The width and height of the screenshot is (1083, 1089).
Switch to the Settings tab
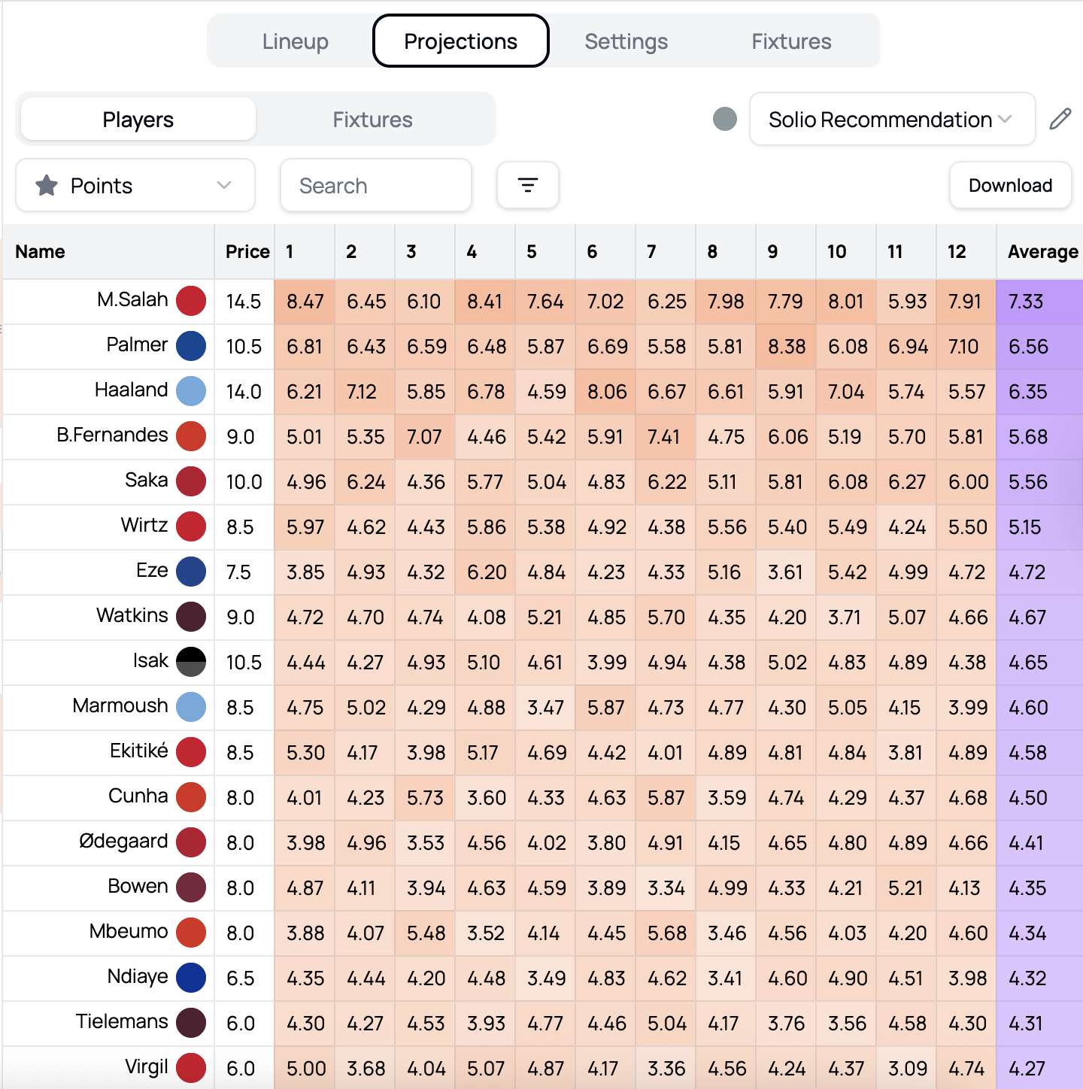(626, 41)
